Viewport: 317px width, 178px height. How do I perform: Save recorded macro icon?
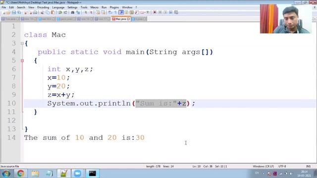[176, 12]
